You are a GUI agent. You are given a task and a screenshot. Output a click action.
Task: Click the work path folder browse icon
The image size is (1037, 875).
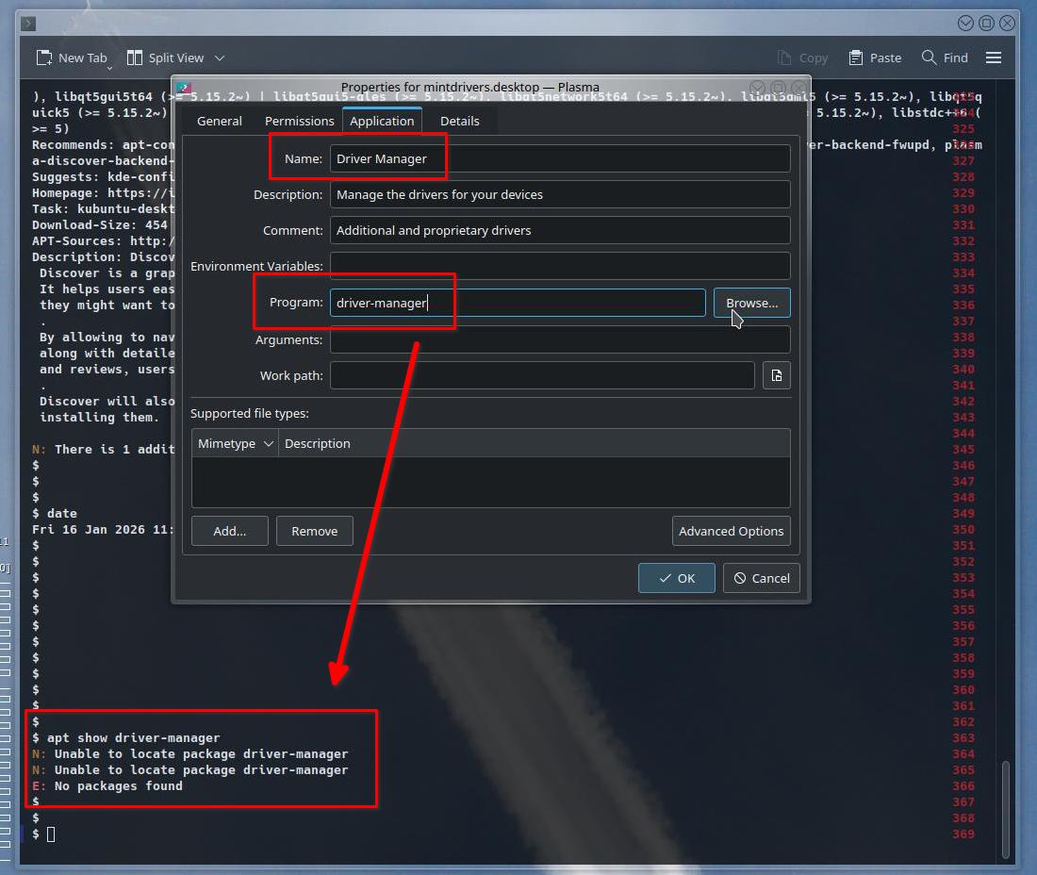pos(776,375)
